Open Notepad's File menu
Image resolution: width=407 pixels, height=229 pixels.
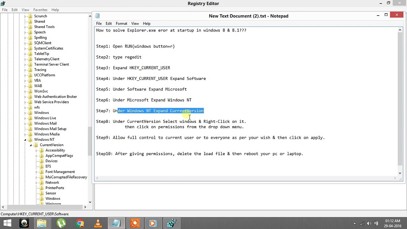(99, 24)
